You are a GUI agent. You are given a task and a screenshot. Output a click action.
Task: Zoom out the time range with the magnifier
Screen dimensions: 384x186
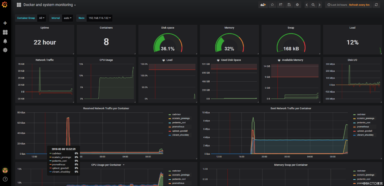point(313,5)
